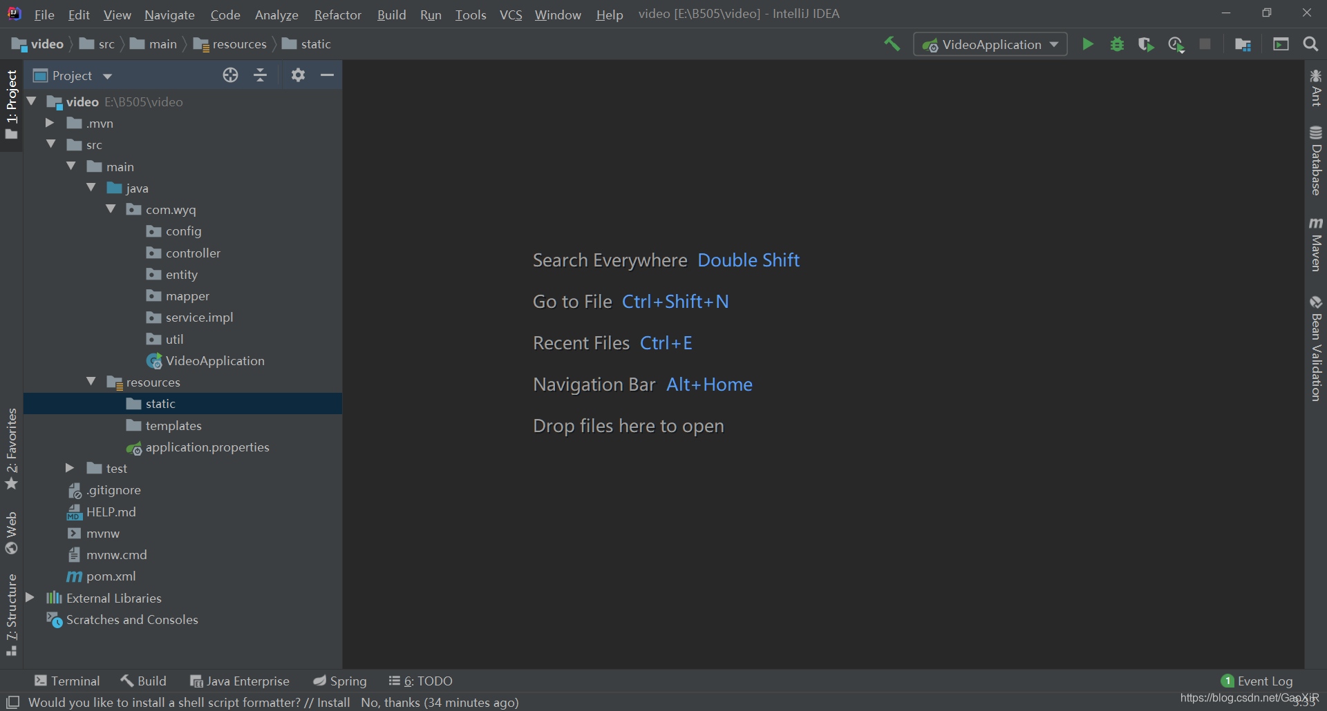
Task: Open the Refactor menu
Action: click(337, 14)
